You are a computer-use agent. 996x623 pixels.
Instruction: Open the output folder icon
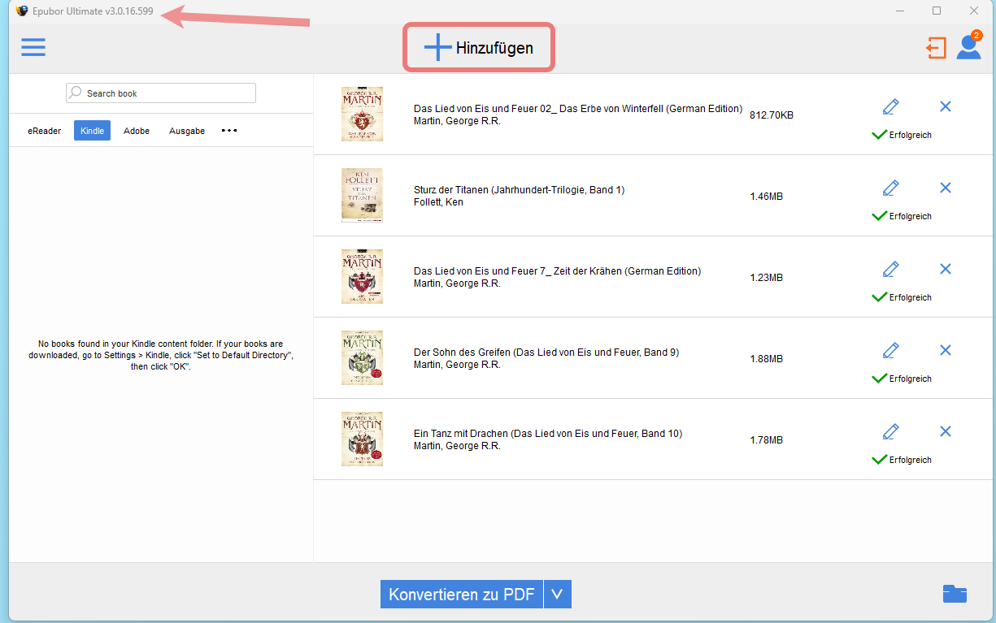pos(955,594)
